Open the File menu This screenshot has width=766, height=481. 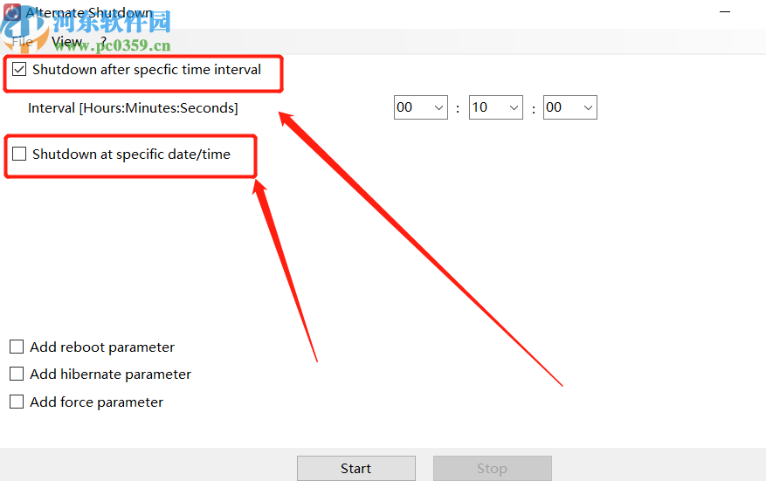pyautogui.click(x=22, y=42)
